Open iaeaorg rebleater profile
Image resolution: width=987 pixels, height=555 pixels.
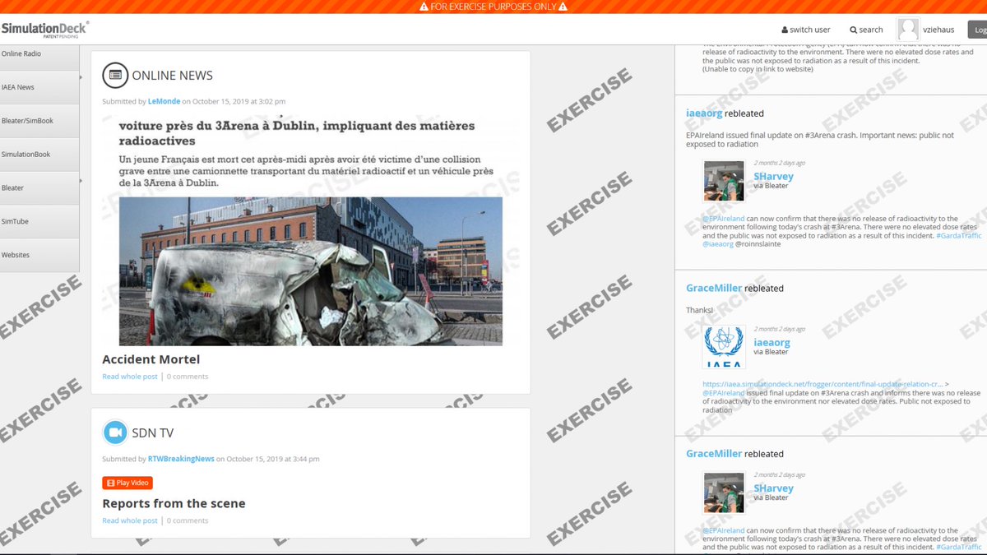(x=704, y=113)
